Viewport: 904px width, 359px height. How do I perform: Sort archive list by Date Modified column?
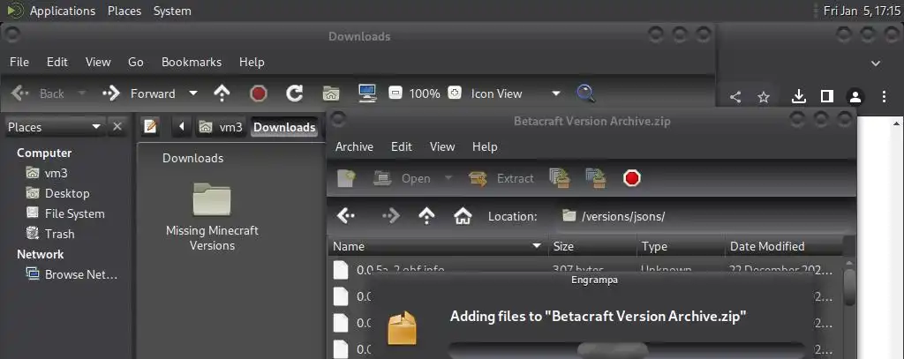pos(784,246)
